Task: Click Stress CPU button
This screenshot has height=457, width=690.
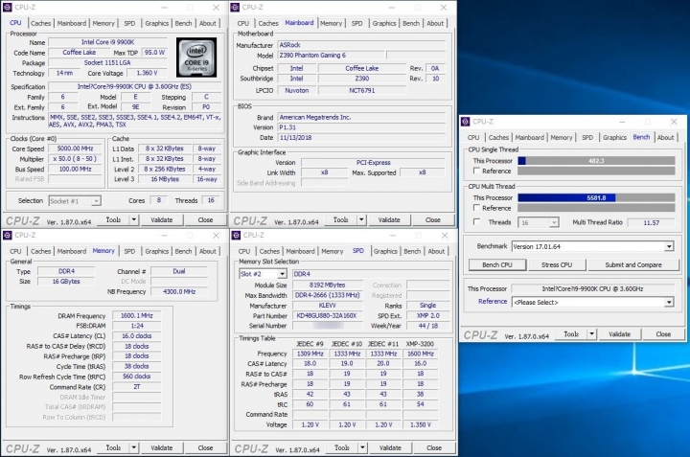Action: (x=557, y=264)
